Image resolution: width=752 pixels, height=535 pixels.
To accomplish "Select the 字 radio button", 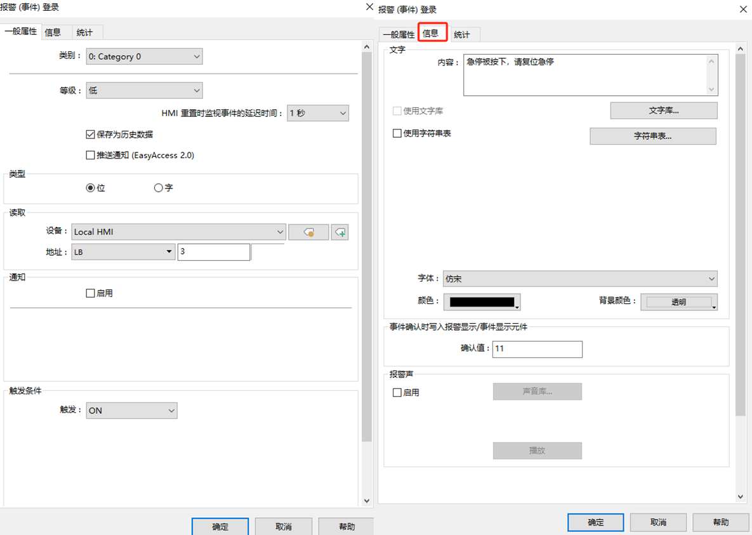I will [158, 188].
